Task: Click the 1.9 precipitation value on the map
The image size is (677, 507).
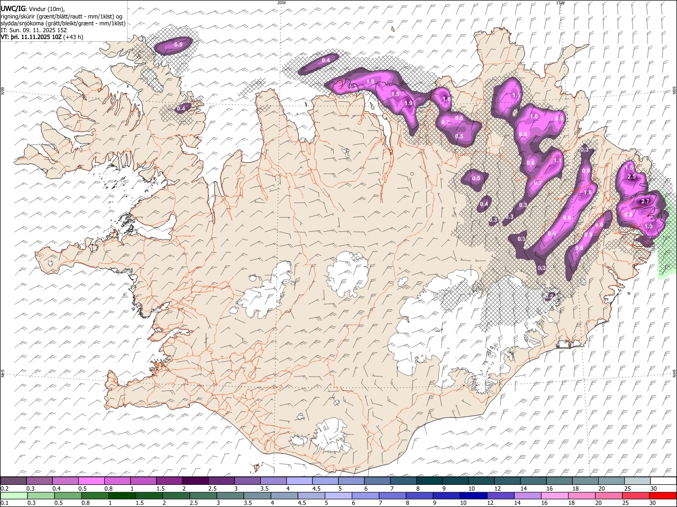Action: (408, 103)
